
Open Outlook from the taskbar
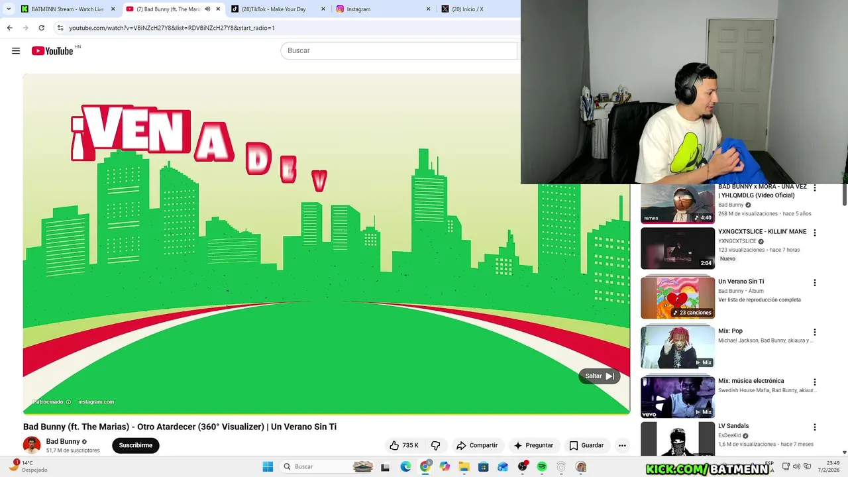pyautogui.click(x=503, y=466)
